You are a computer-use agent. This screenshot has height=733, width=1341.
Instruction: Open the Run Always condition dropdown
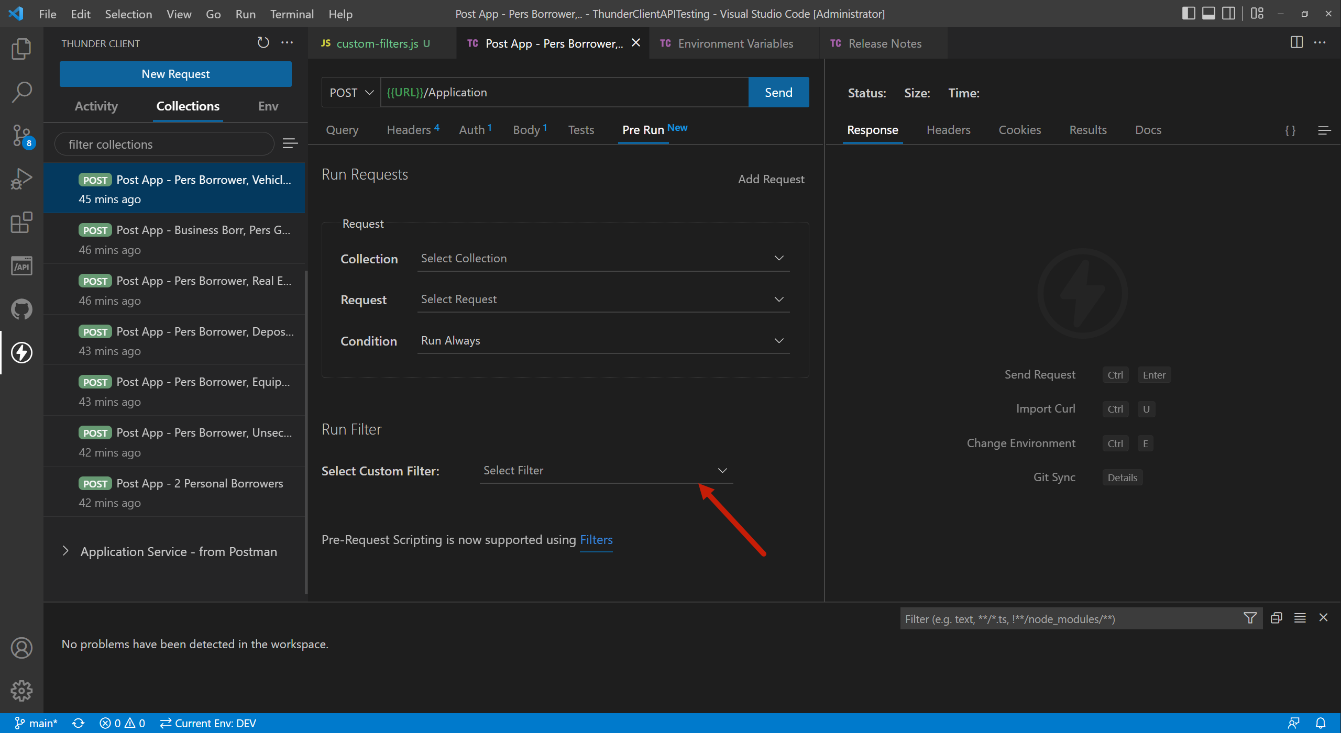pos(602,340)
